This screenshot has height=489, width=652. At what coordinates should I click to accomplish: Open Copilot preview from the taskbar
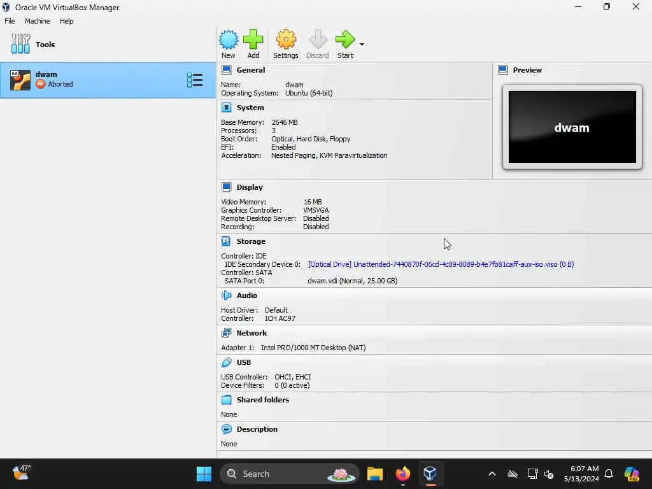click(x=632, y=474)
